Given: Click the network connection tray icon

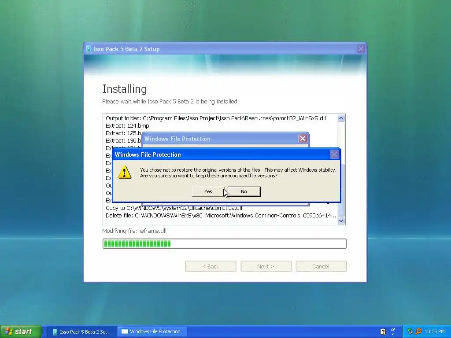Looking at the screenshot, I should click(x=410, y=332).
